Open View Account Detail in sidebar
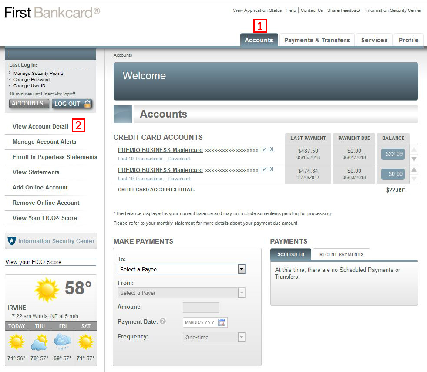The width and height of the screenshot is (427, 372). (40, 126)
